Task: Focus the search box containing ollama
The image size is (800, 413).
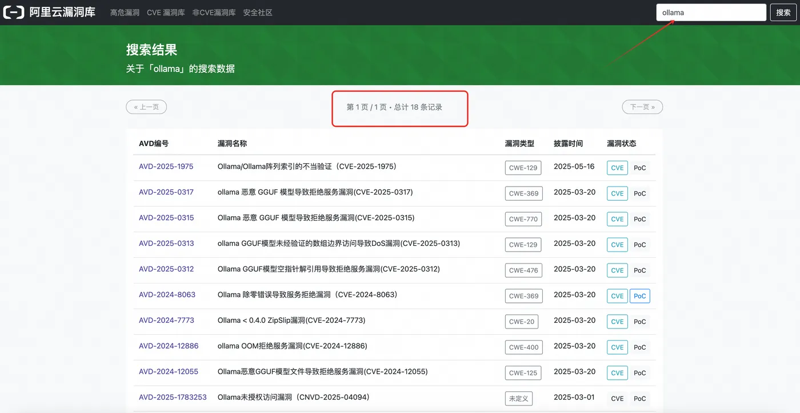Action: 711,13
